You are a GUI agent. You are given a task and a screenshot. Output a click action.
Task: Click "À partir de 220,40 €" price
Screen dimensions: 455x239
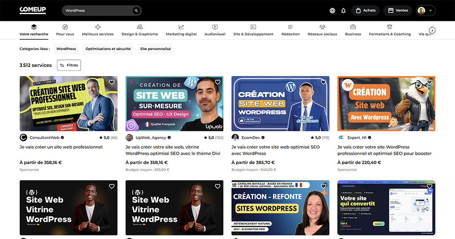[x=359, y=163]
